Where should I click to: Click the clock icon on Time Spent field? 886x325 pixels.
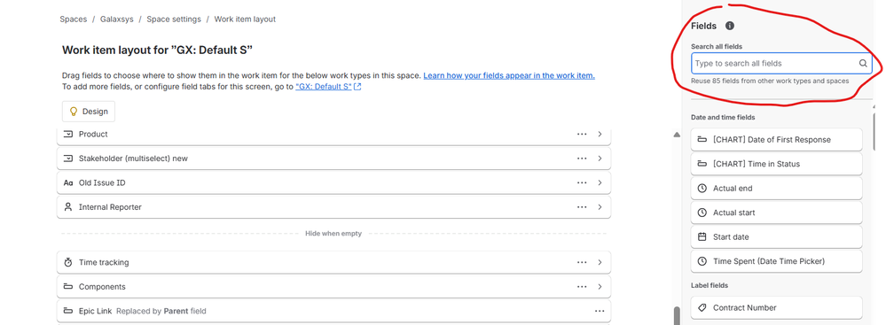pos(702,261)
